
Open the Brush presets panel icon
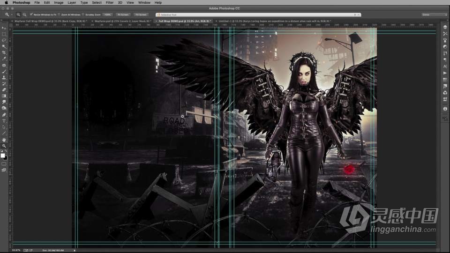[x=445, y=40]
